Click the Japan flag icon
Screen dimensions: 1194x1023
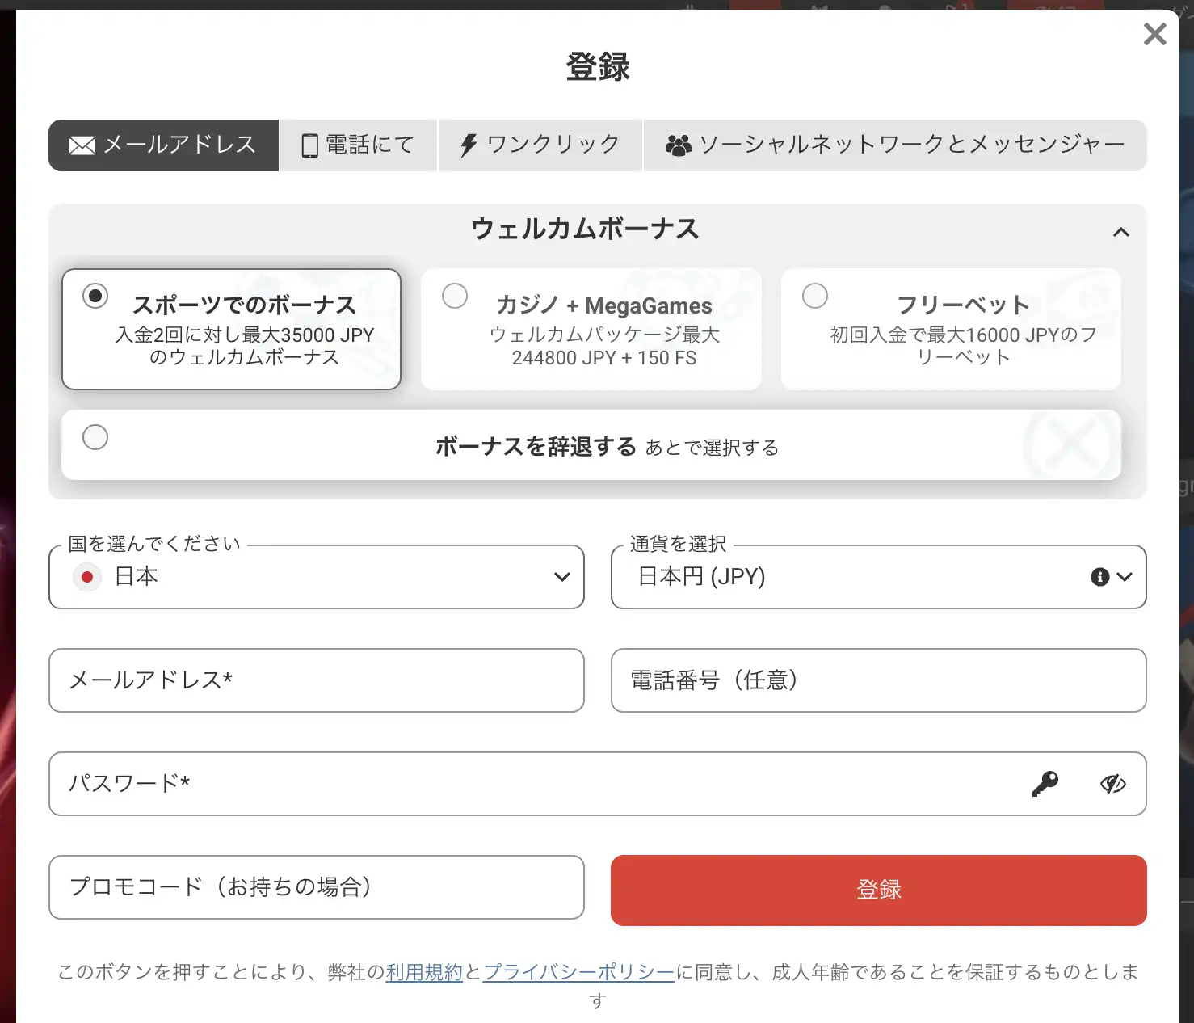coord(87,577)
